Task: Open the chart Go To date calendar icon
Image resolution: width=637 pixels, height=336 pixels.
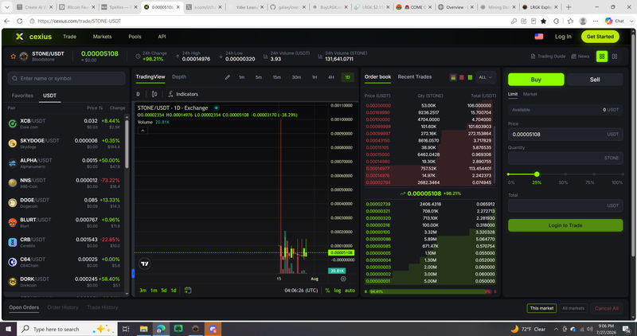Action: (x=188, y=290)
